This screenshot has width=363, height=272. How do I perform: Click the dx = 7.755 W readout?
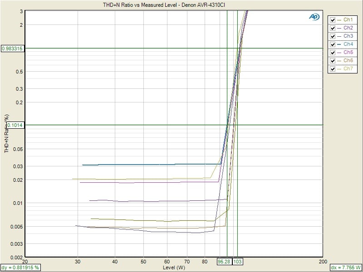pyautogui.click(x=347, y=267)
